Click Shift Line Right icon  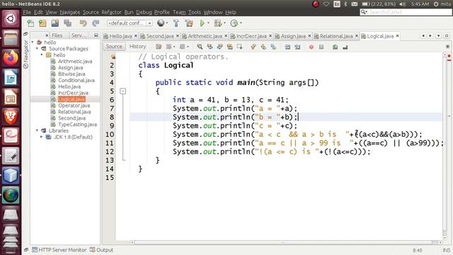[297, 47]
